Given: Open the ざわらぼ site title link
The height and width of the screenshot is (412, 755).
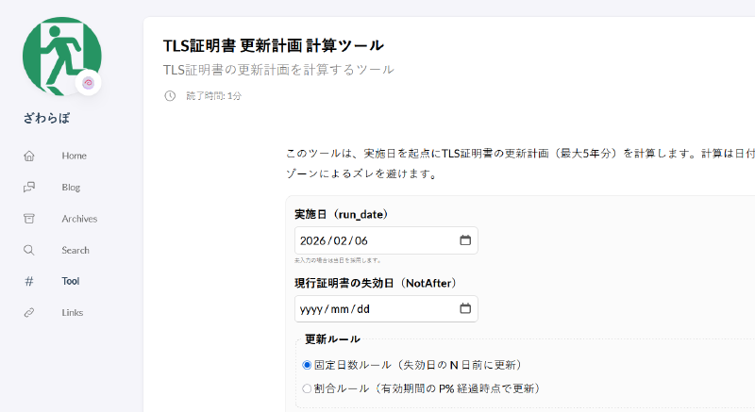Looking at the screenshot, I should click(46, 118).
